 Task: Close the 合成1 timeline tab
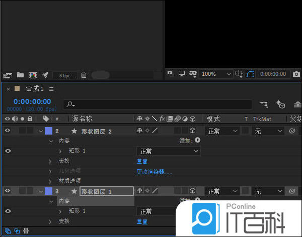(8, 89)
